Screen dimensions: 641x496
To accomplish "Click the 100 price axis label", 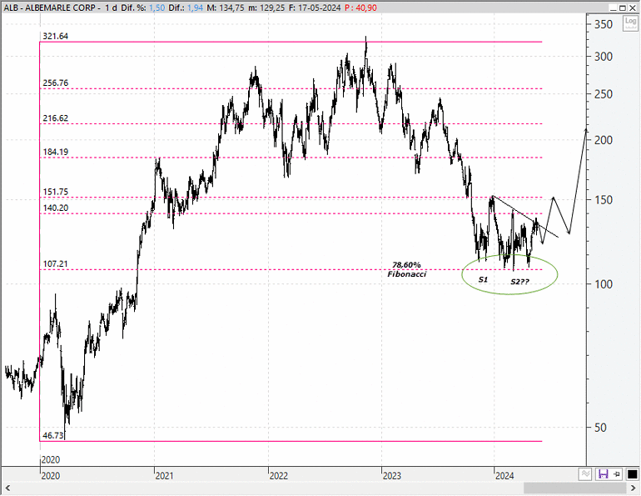I will point(604,284).
